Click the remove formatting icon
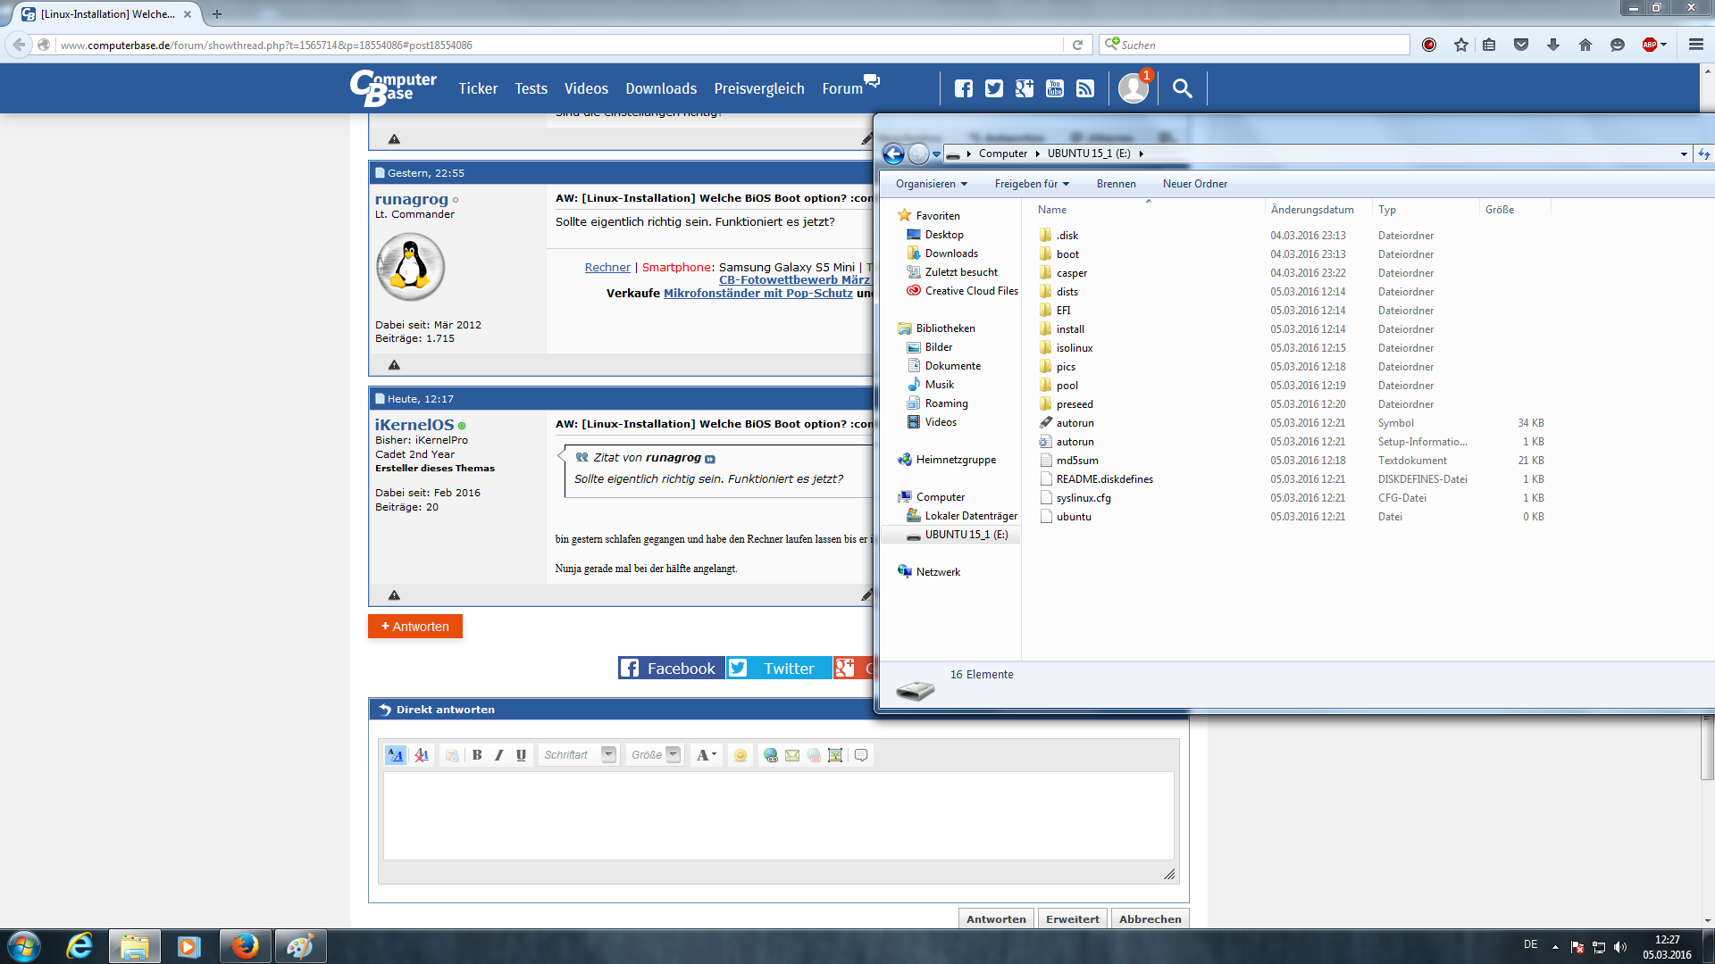The image size is (1715, 964). pyautogui.click(x=422, y=755)
